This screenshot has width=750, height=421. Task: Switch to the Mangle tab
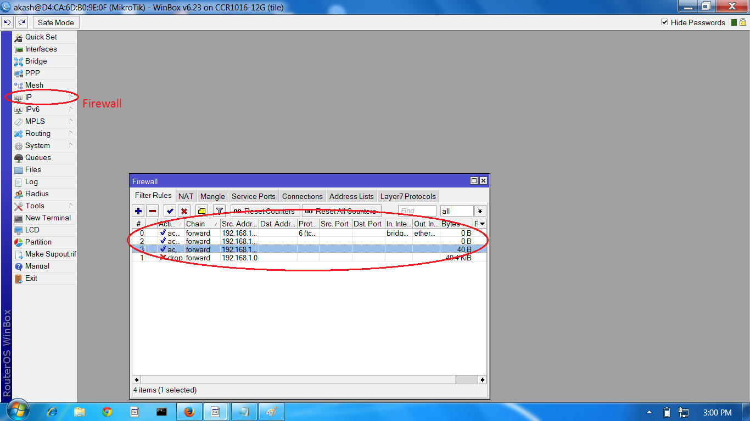pos(212,196)
